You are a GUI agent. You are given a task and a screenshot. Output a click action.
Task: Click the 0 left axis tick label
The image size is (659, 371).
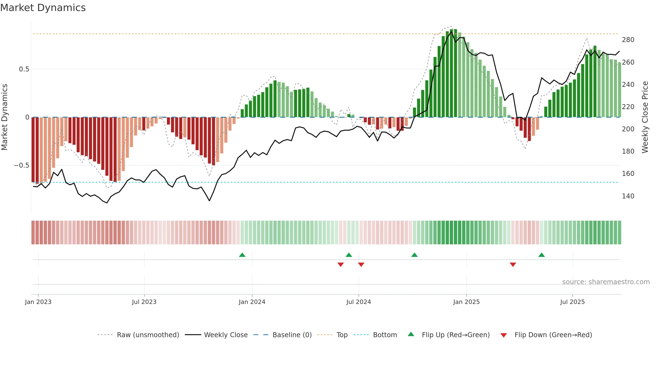[27, 117]
